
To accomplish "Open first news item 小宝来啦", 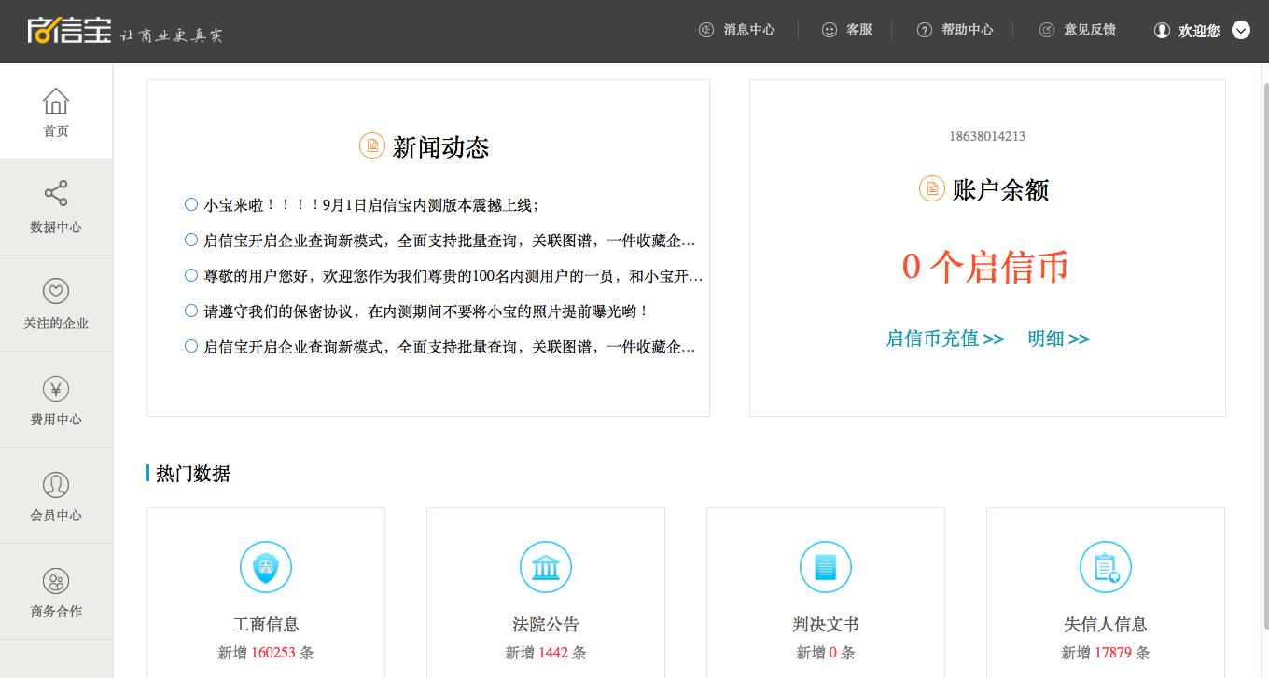I will [371, 205].
